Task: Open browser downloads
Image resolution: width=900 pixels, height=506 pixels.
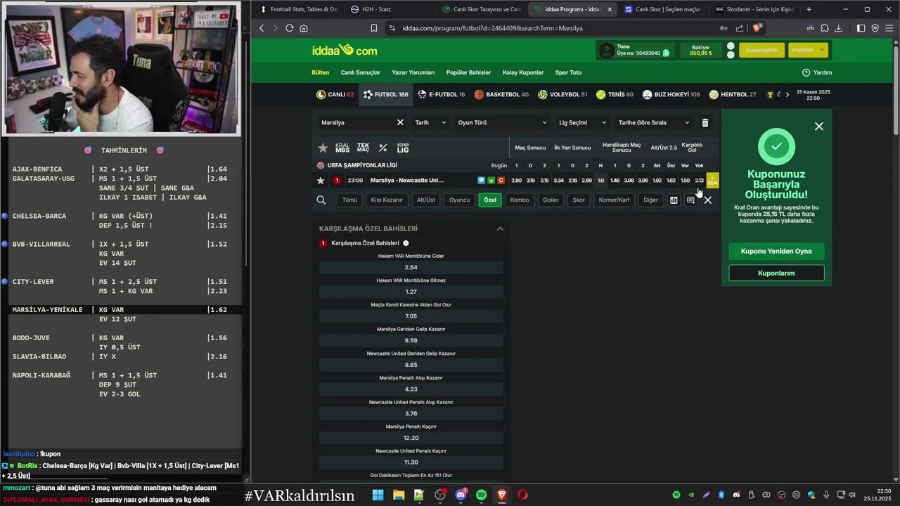Action: (x=838, y=28)
